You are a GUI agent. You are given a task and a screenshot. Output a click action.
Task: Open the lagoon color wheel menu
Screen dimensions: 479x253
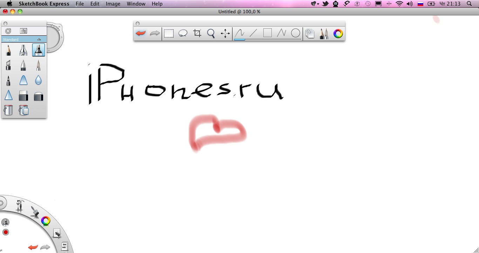tap(46, 221)
